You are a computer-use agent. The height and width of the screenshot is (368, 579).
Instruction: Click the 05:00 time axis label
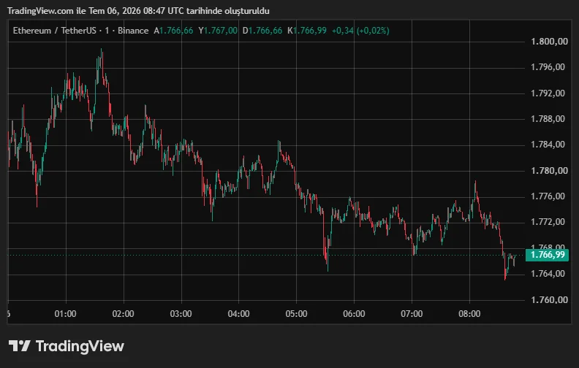[x=296, y=314]
